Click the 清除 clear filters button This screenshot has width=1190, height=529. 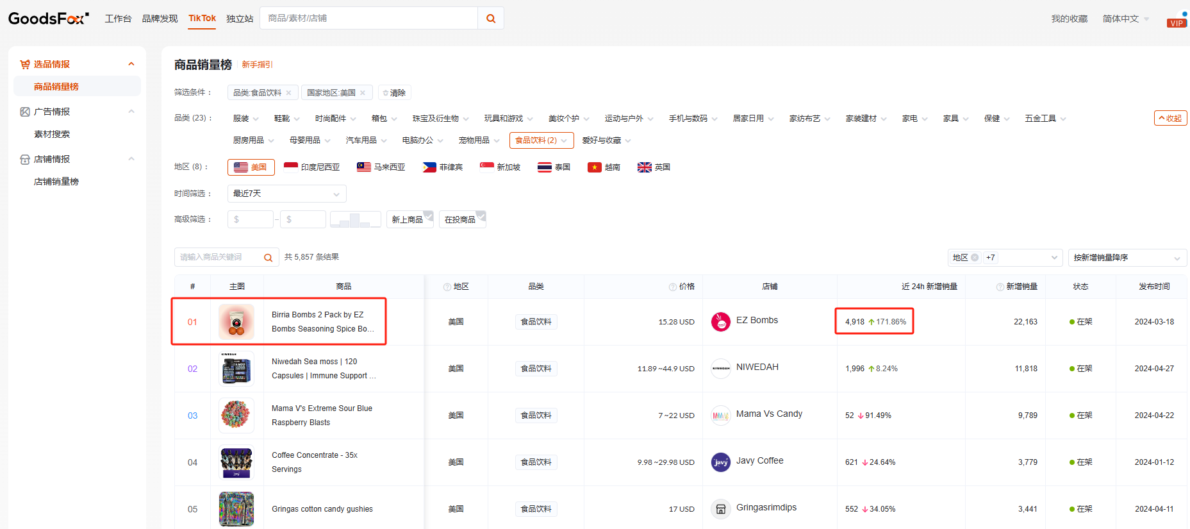click(x=395, y=93)
